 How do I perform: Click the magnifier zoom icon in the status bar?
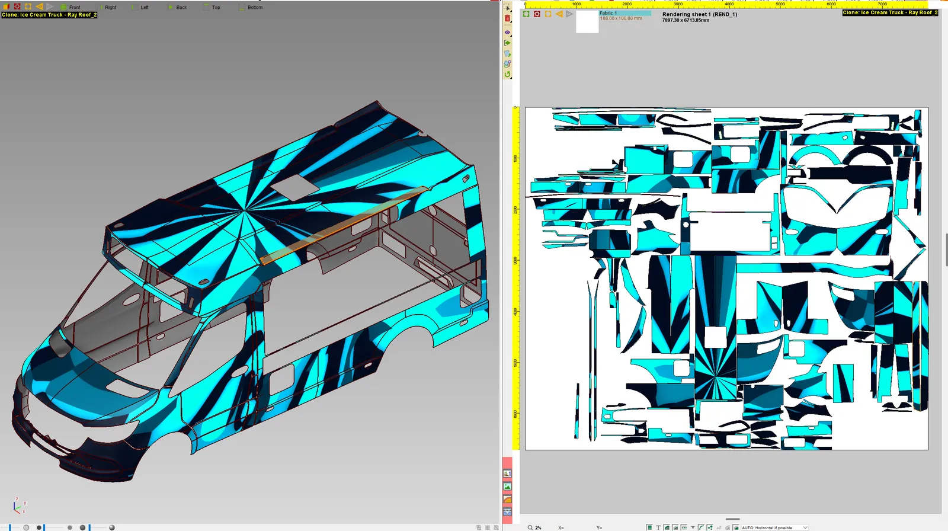click(530, 527)
